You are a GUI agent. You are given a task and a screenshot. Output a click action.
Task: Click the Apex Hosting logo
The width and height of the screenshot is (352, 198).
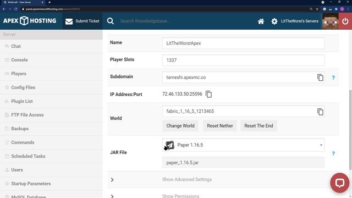[x=30, y=21]
